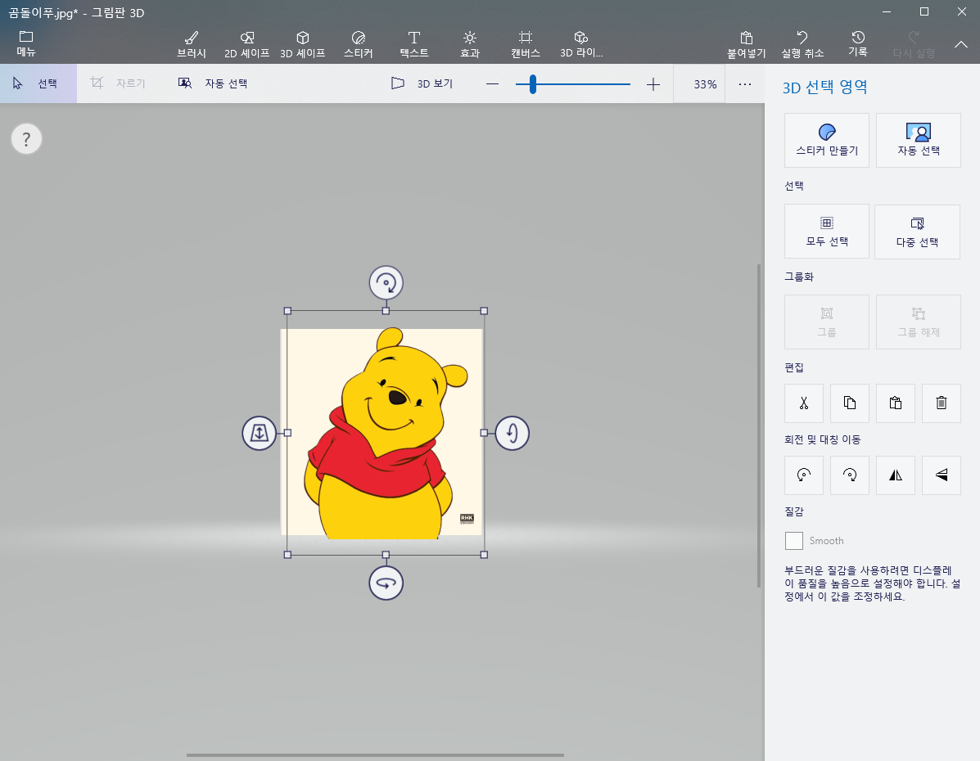
Task: Open the 스티커 stickers tab
Action: tap(358, 44)
